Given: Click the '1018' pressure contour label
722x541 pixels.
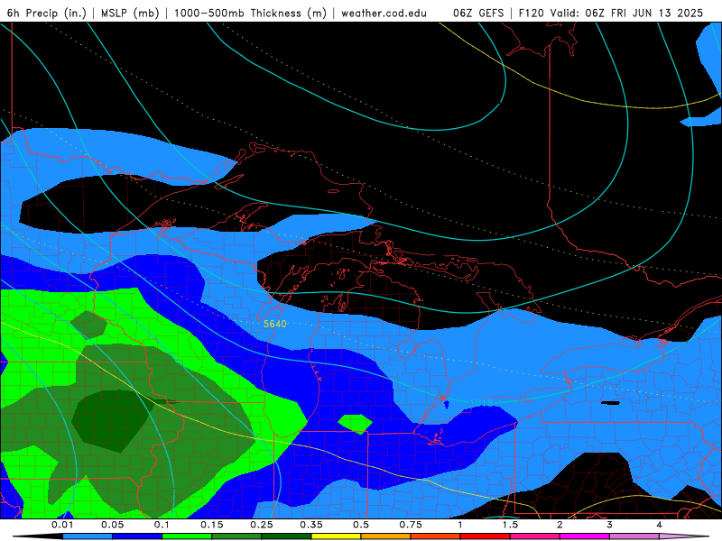Looking at the screenshot, I should tap(482, 403).
